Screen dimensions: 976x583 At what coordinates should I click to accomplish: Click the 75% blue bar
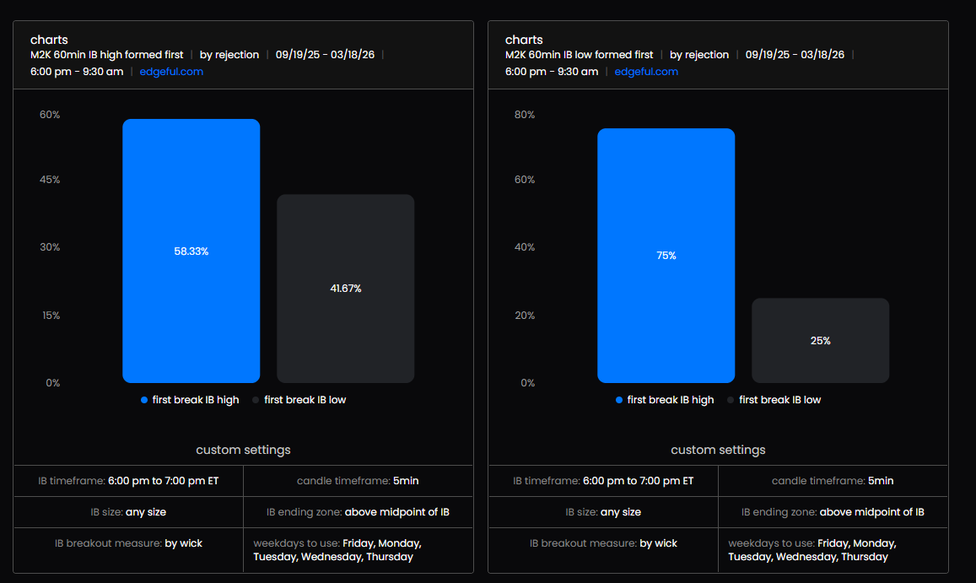(x=666, y=256)
